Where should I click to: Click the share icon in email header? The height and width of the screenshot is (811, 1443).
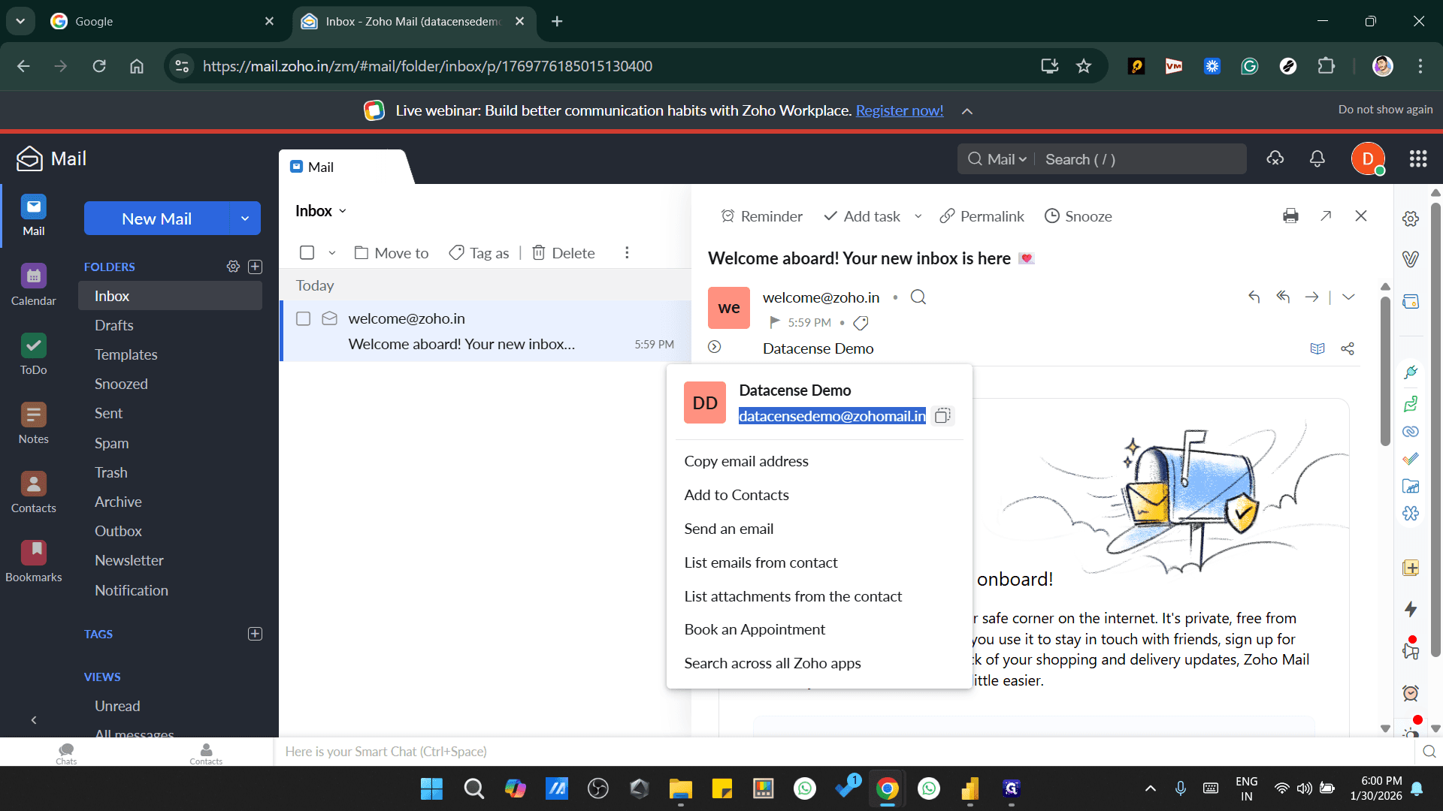pos(1348,348)
